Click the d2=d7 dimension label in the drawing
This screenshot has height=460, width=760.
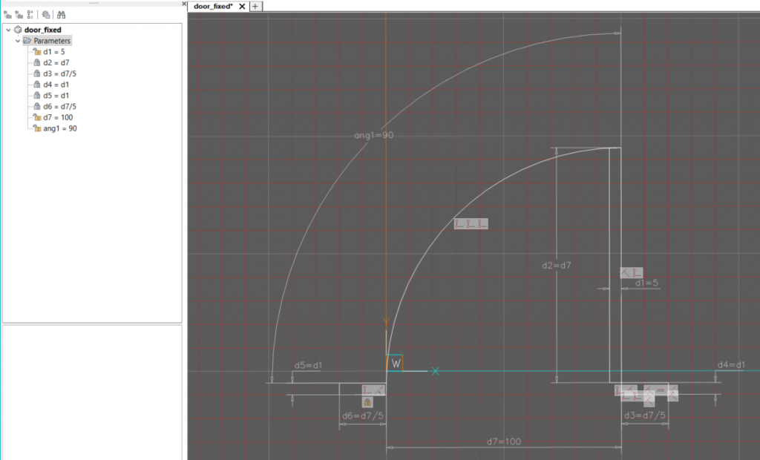[557, 265]
